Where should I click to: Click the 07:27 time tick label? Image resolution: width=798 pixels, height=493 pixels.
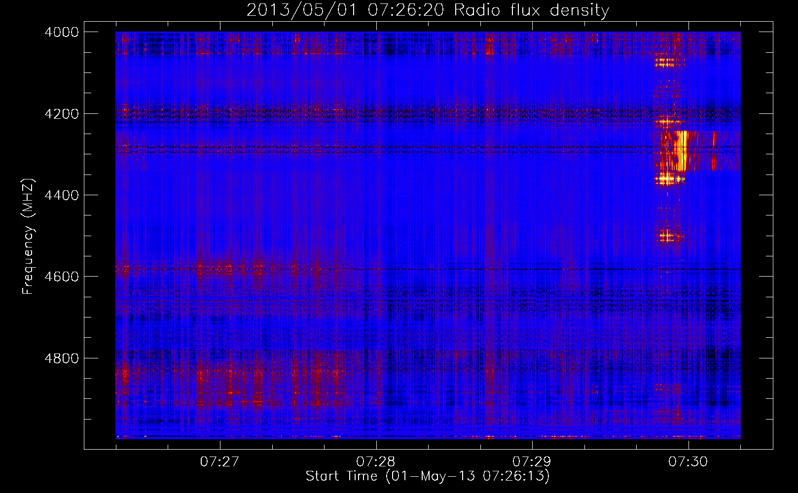pyautogui.click(x=219, y=461)
